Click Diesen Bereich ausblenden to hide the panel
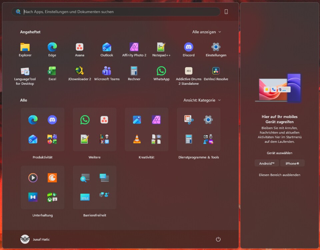The width and height of the screenshot is (320, 250). [279, 175]
